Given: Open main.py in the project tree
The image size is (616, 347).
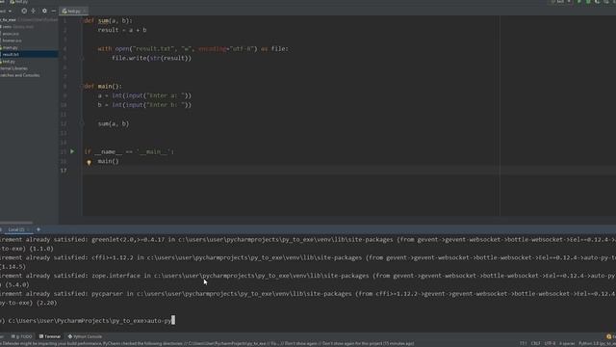Looking at the screenshot, I should (10, 47).
